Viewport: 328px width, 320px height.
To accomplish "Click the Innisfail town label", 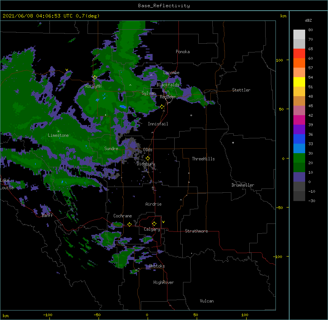I will click(158, 124).
